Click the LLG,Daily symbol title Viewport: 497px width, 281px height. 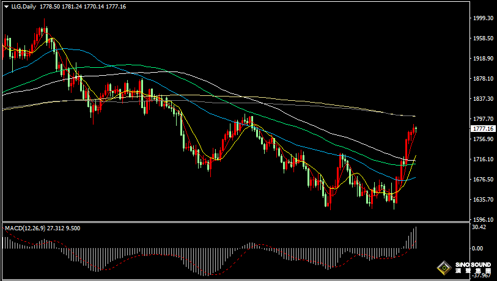24,7
